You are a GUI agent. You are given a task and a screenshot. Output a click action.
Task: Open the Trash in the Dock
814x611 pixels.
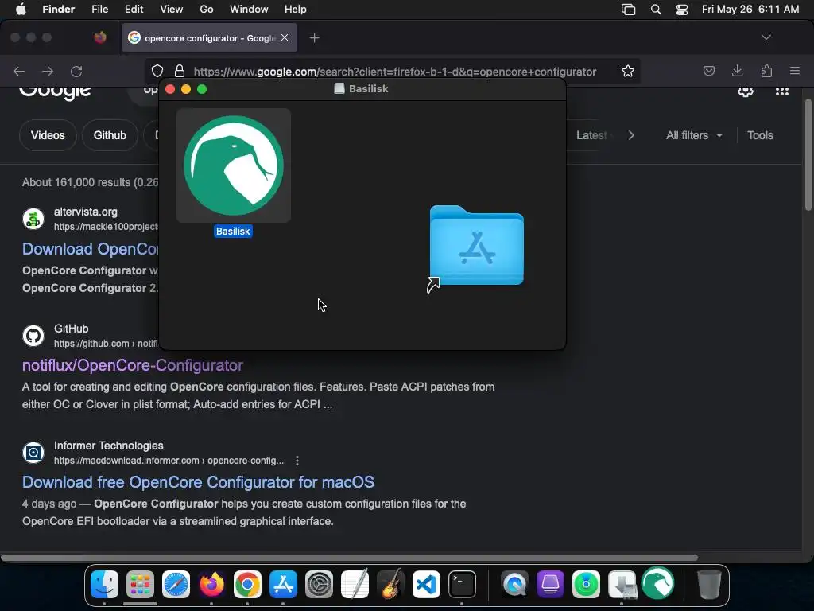(x=708, y=585)
